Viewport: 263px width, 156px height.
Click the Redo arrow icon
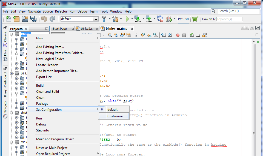53,19
